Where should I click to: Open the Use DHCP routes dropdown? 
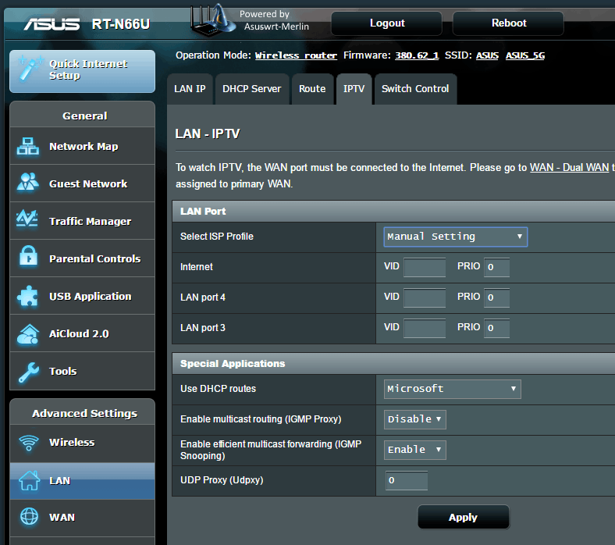click(x=452, y=389)
